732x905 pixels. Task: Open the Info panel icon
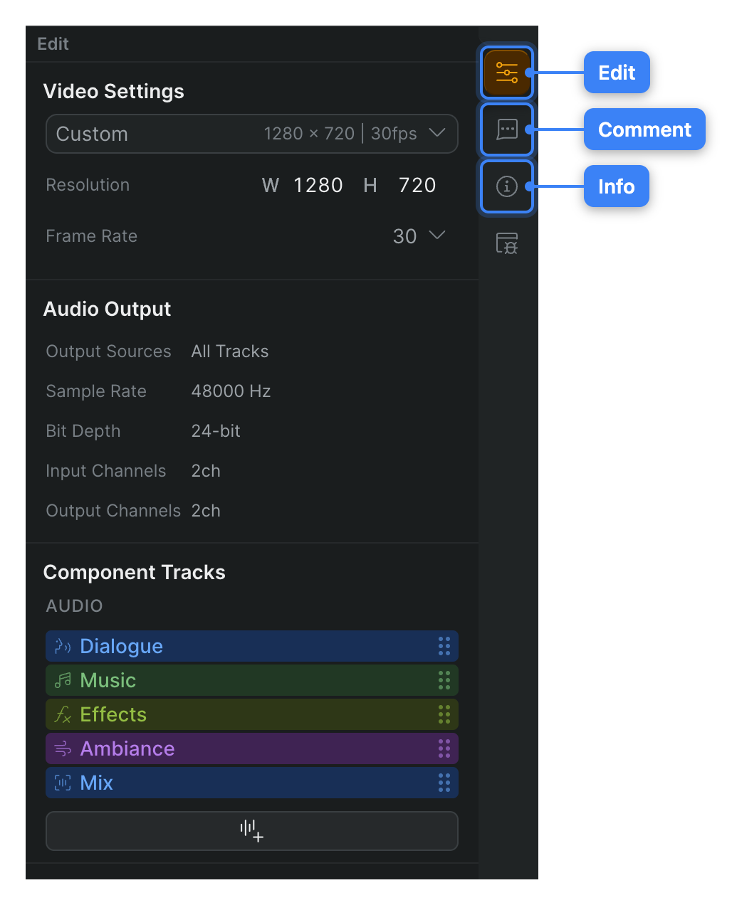point(507,186)
